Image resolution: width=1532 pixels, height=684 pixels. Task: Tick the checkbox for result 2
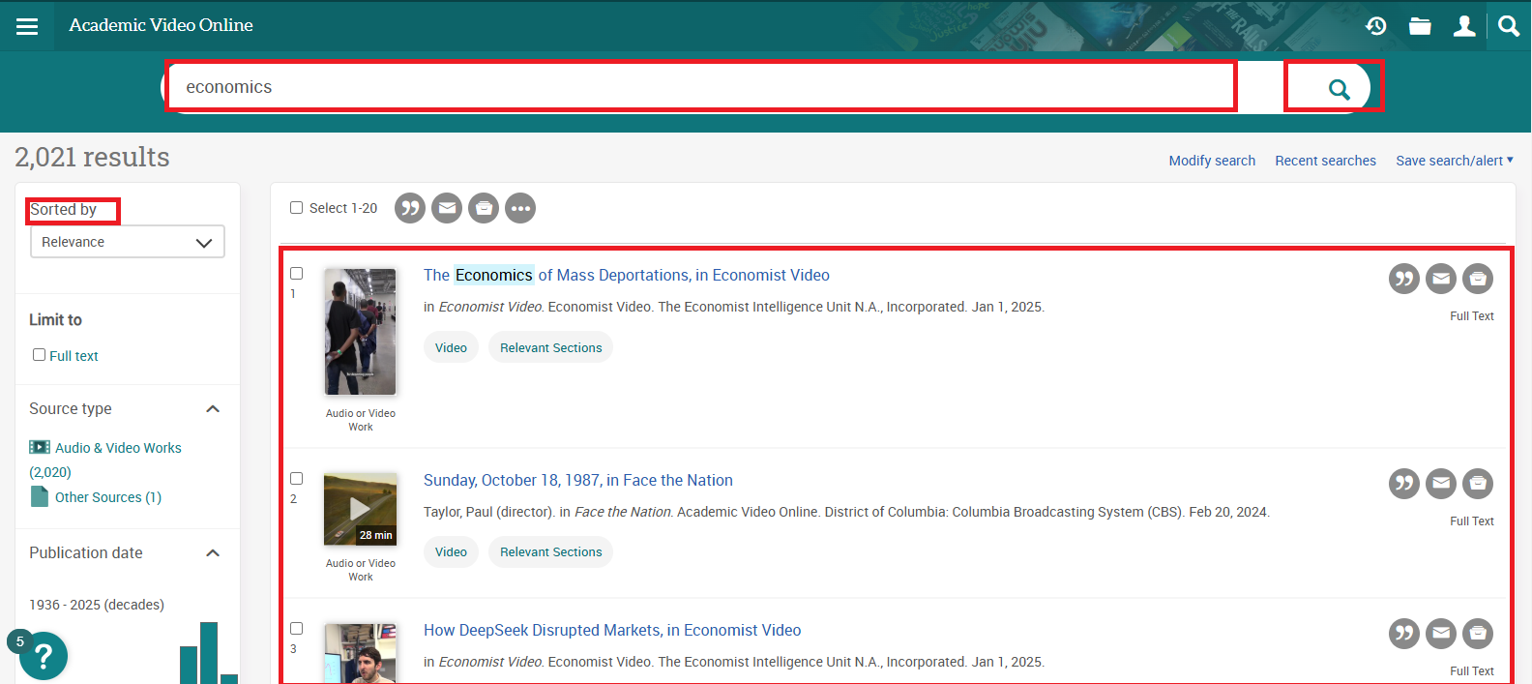coord(297,479)
